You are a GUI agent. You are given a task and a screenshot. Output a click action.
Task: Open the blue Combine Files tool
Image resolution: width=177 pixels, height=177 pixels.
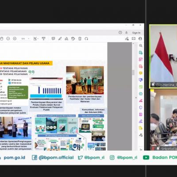click(x=141, y=80)
